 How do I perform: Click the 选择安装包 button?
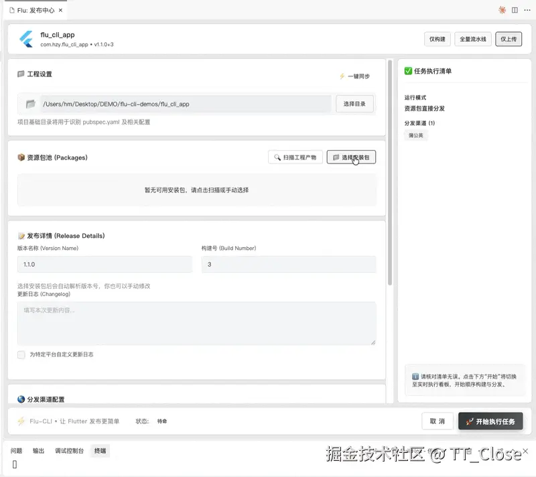point(351,157)
